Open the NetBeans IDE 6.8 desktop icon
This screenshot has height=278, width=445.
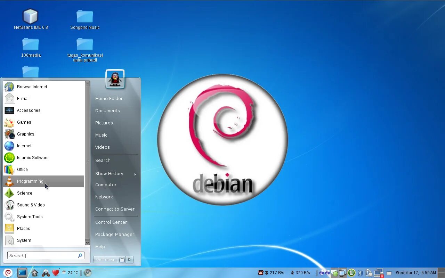coord(31,19)
